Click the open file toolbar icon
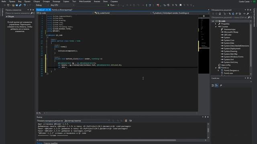Viewport: 257px width, 144px height. [x=13, y=5]
